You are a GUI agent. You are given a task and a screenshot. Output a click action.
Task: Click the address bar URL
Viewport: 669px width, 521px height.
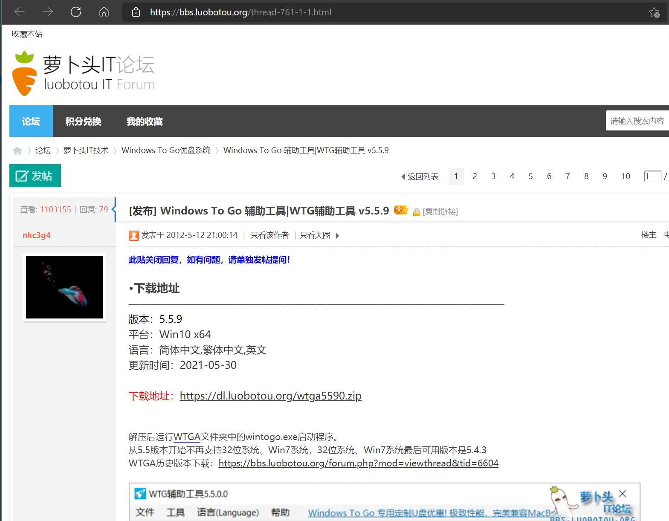click(240, 12)
